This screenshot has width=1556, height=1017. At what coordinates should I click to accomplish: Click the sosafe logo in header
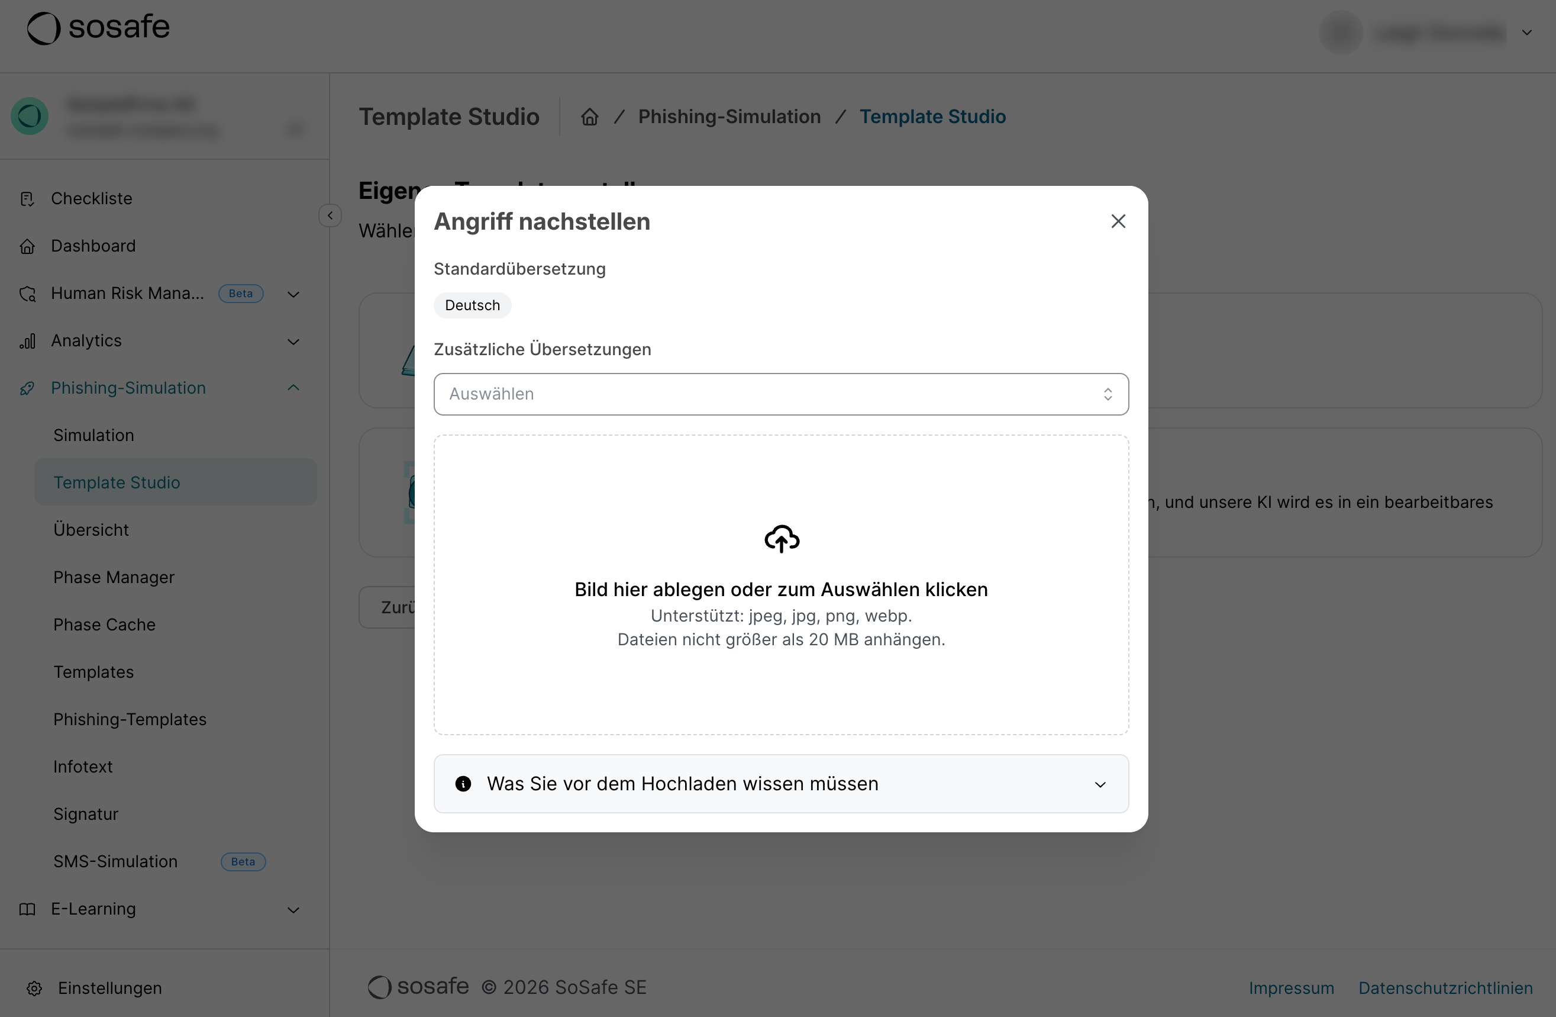[98, 27]
